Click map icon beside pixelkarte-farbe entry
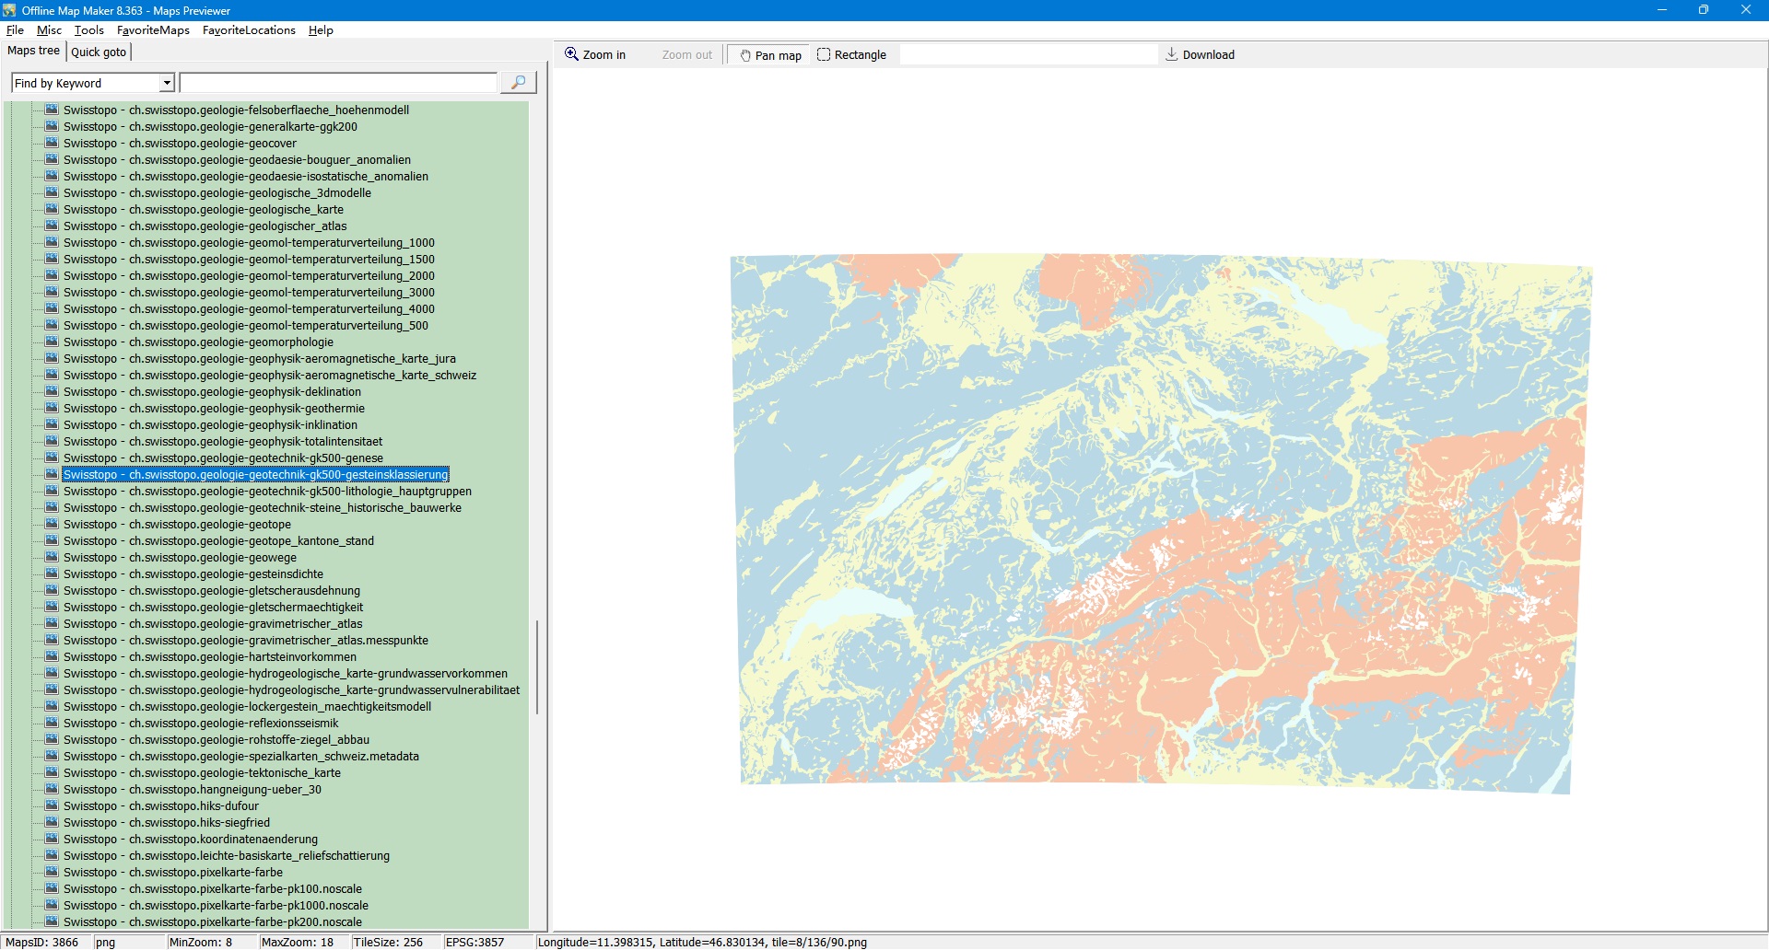This screenshot has width=1769, height=950. 52,872
